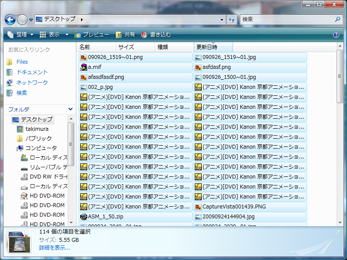Select the file name 002_p.jpg

[x=100, y=87]
